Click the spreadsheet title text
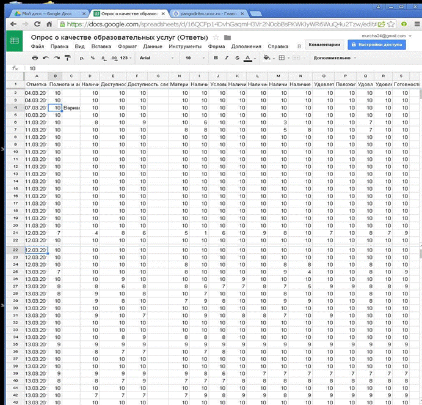 pos(120,37)
